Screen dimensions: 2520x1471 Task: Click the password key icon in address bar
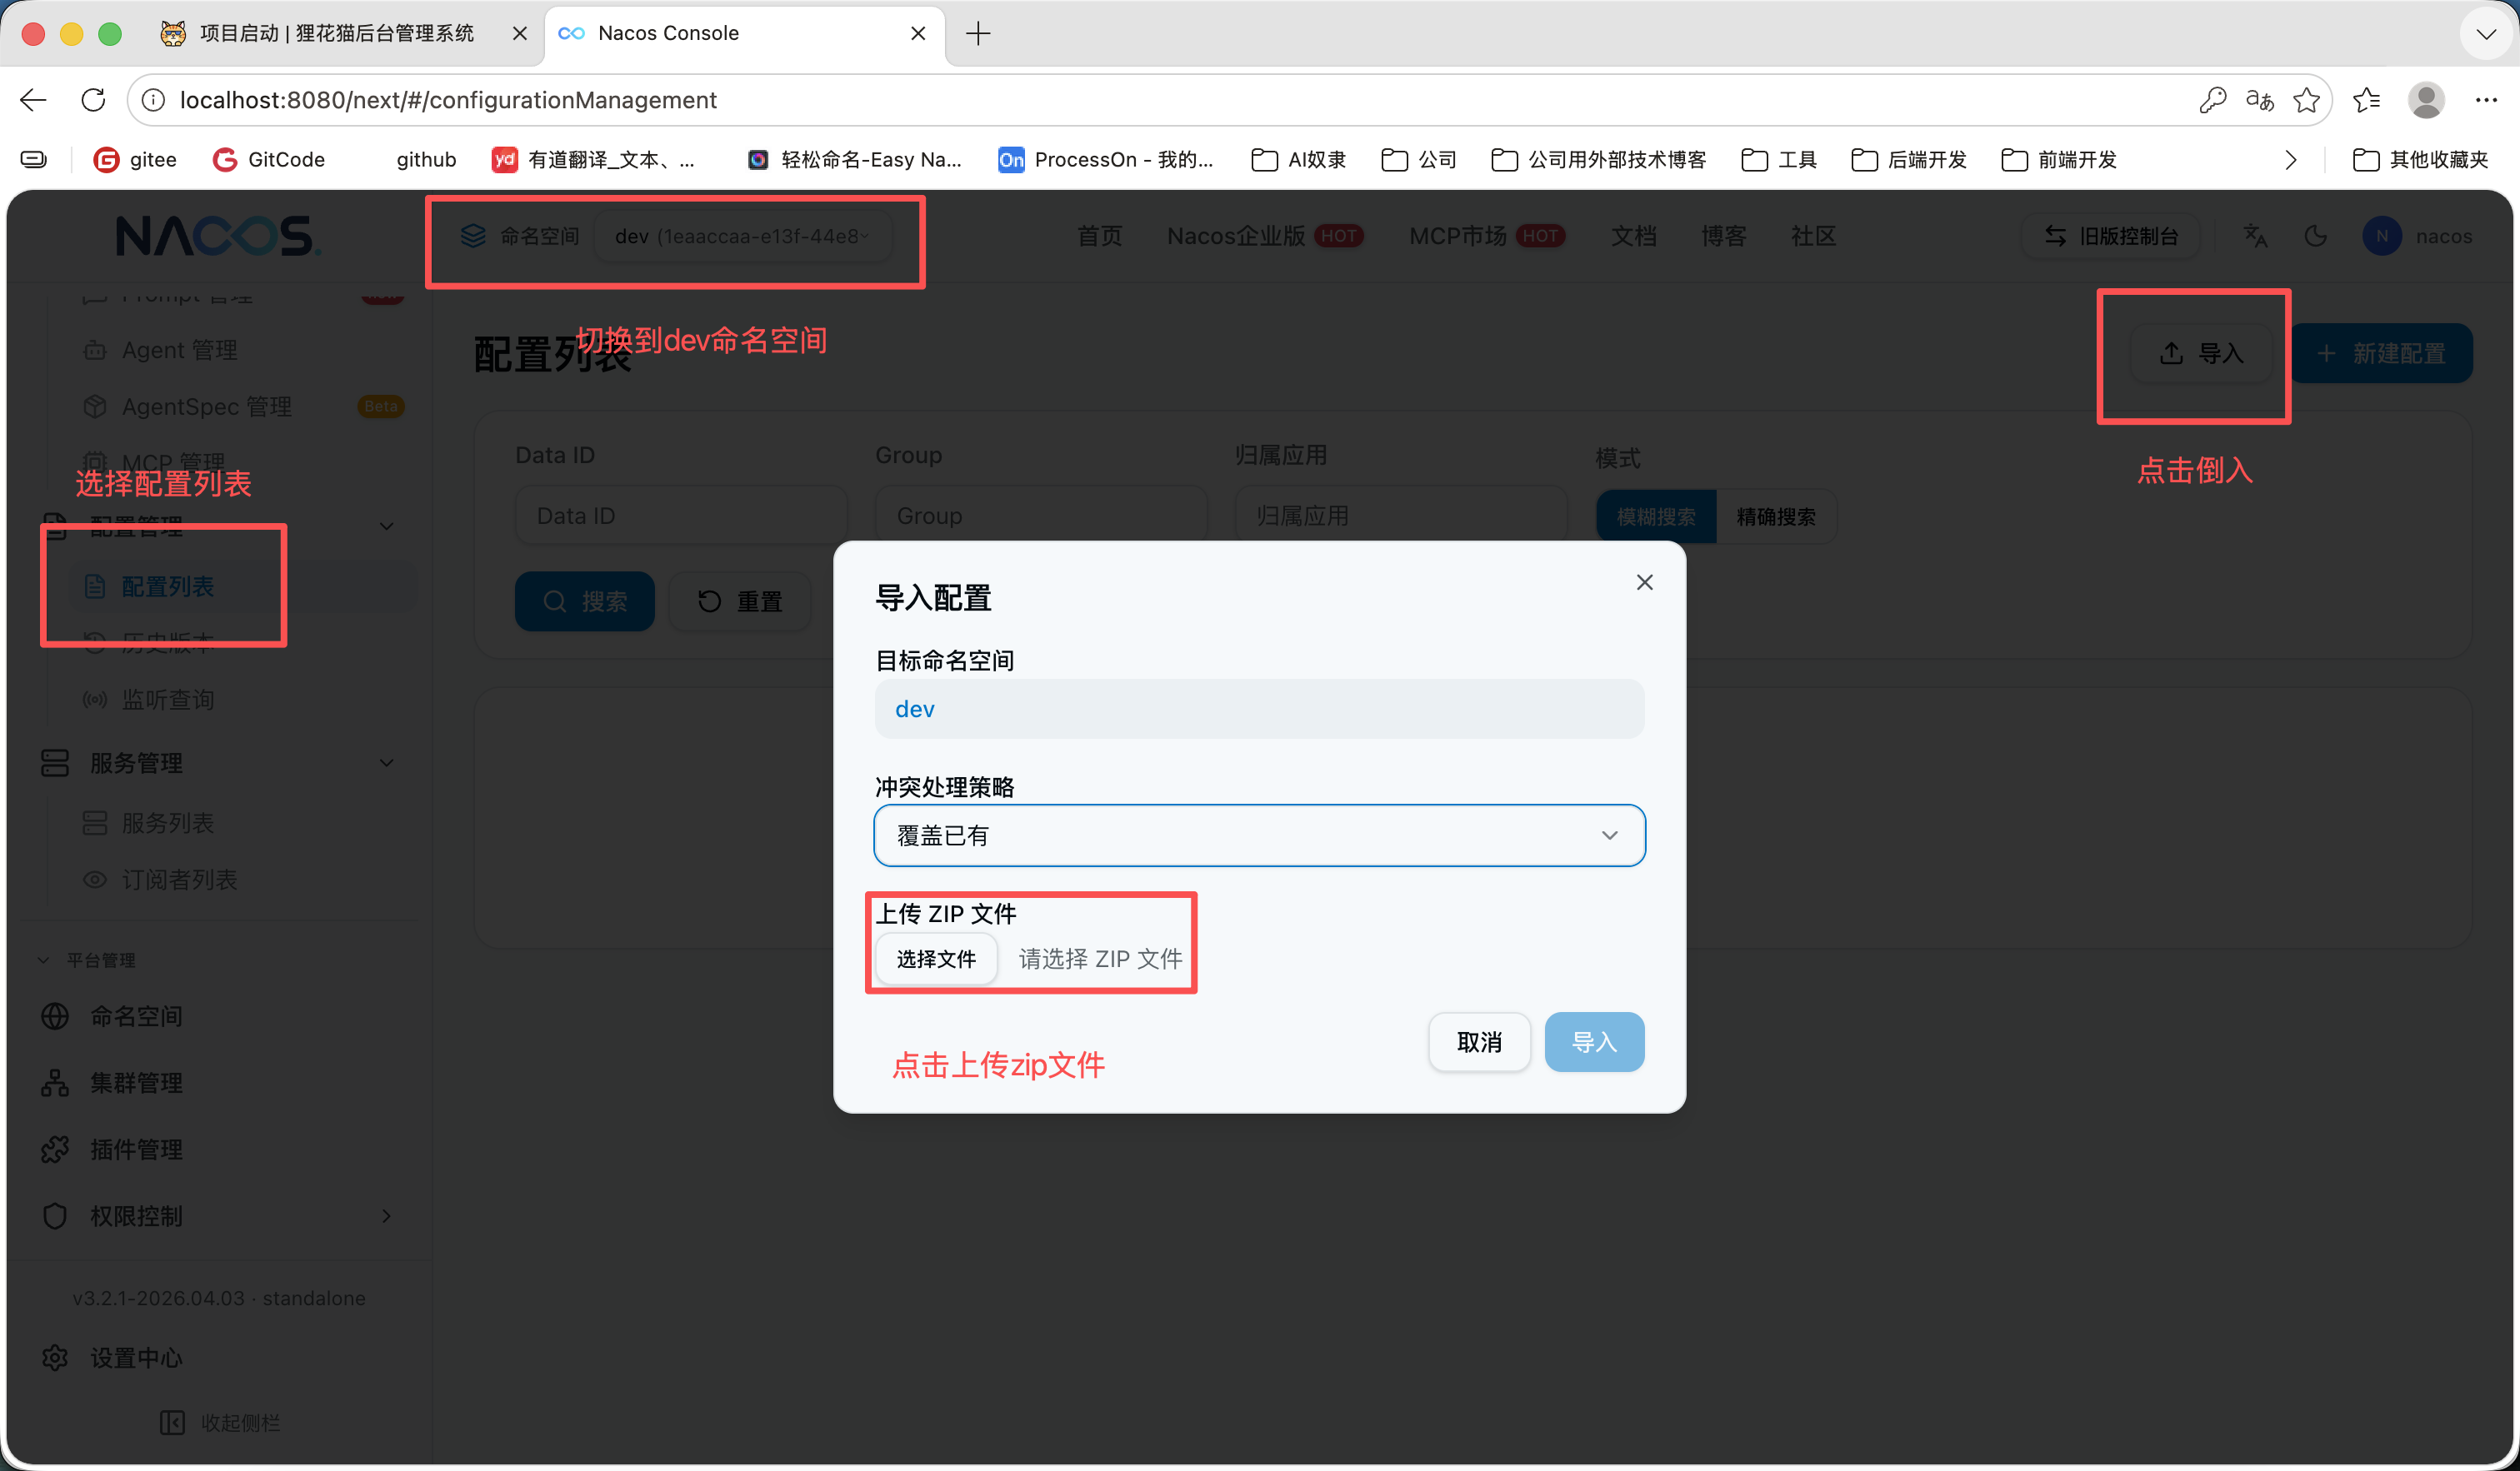[2212, 99]
